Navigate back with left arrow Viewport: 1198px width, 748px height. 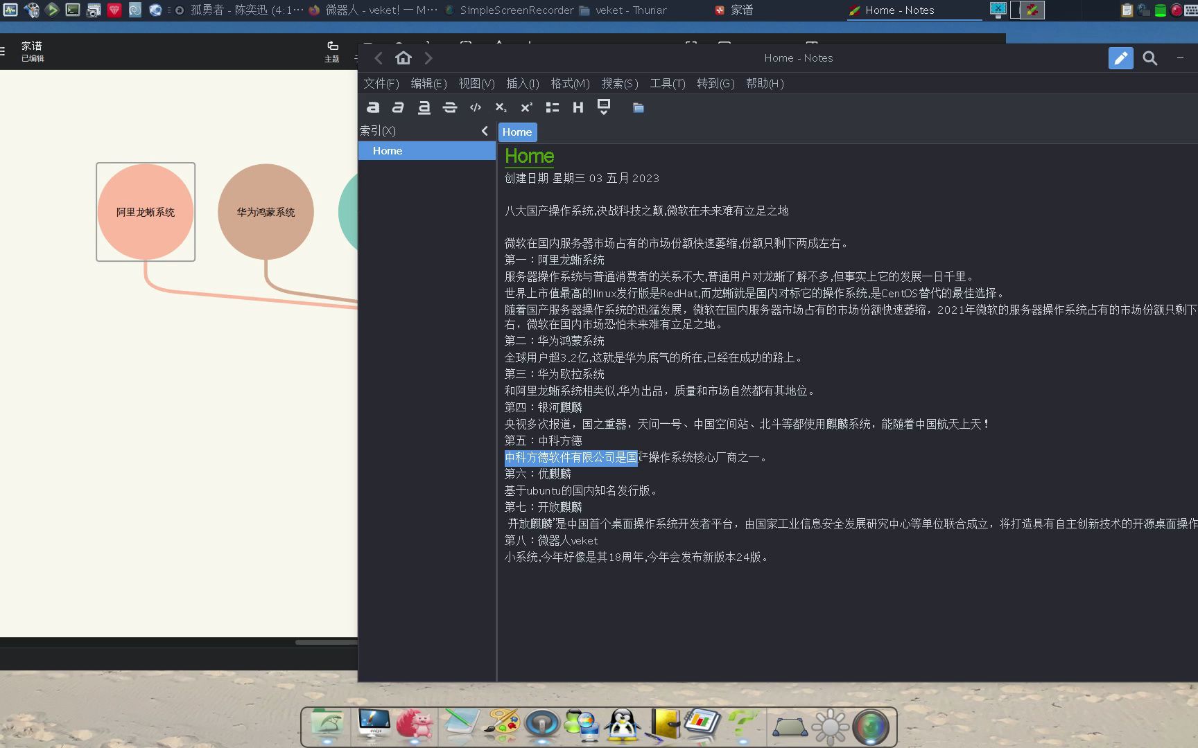pyautogui.click(x=379, y=58)
